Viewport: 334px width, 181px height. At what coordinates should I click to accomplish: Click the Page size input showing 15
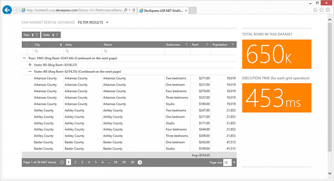(227, 162)
